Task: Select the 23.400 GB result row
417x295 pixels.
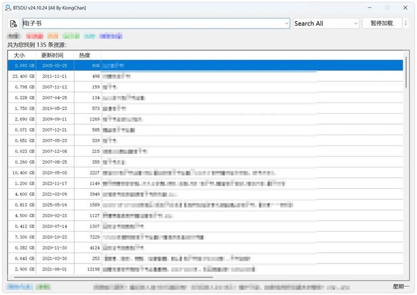Action: pyautogui.click(x=126, y=76)
